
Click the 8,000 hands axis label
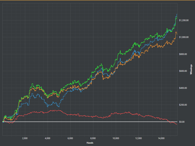[x=93, y=138]
